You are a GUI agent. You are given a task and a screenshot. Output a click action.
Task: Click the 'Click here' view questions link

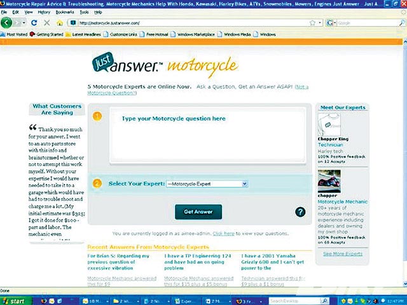coord(223,233)
